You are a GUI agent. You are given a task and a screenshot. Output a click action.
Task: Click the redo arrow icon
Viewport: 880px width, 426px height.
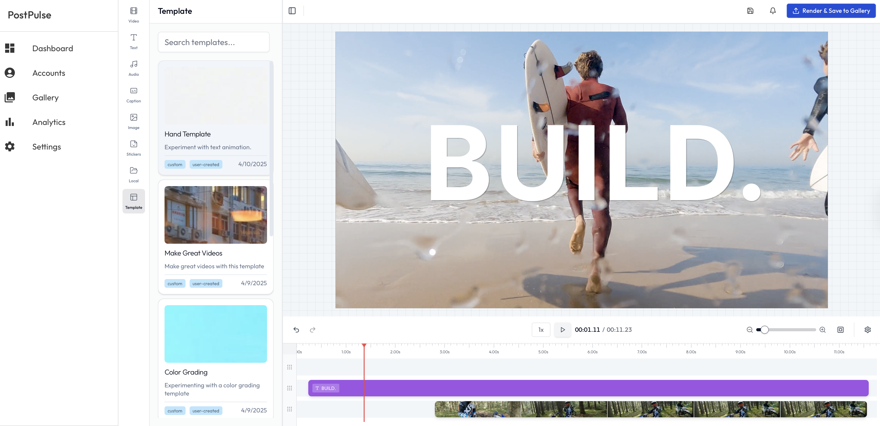point(313,330)
